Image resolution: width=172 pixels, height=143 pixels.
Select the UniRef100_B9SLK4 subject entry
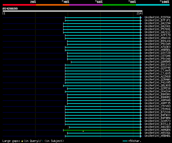click(157, 41)
